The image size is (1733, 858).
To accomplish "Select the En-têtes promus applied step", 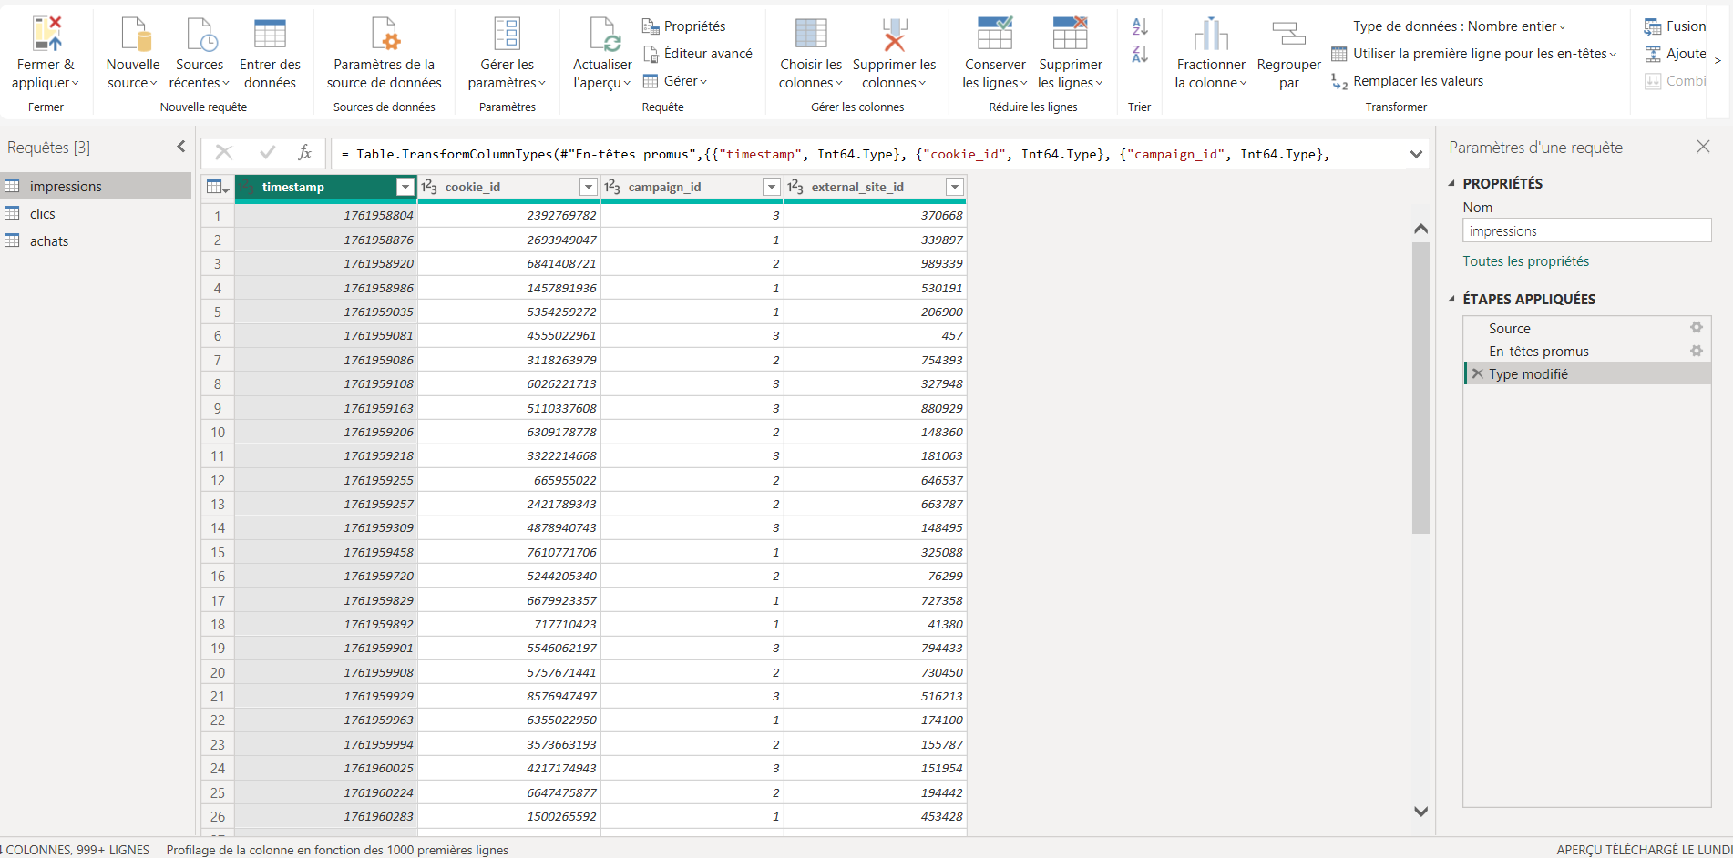I will click(x=1538, y=352).
